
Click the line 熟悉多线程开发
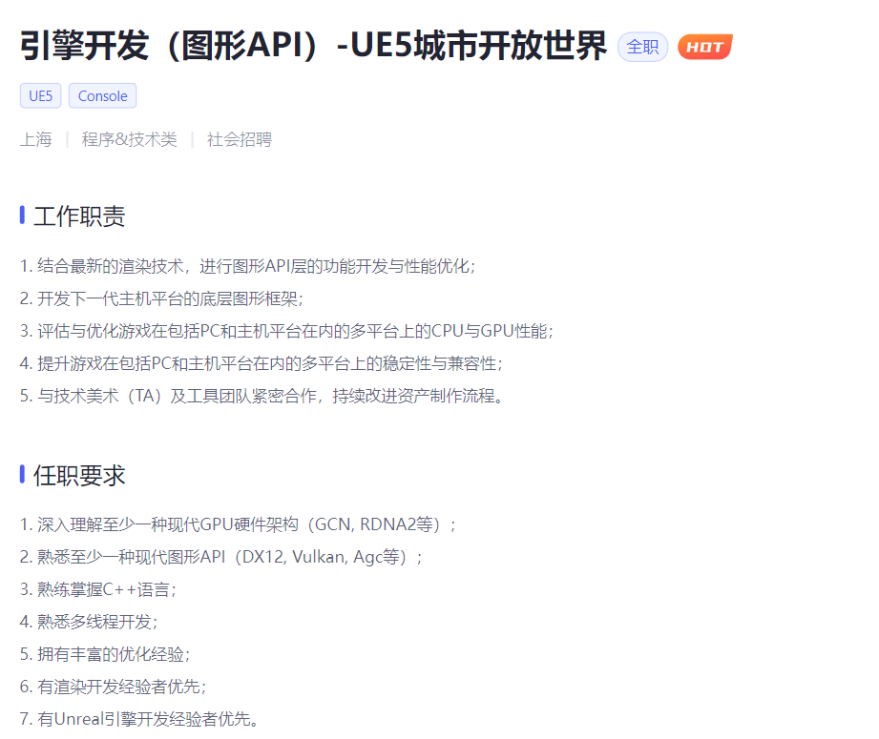(x=89, y=622)
